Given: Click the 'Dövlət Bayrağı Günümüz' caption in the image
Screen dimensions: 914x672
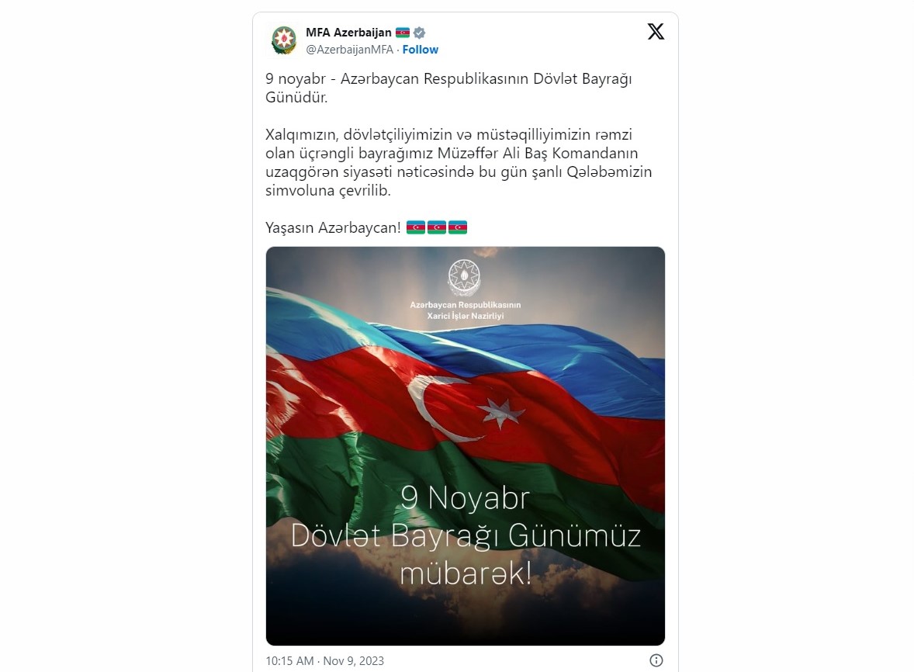Looking at the screenshot, I should coord(466,536).
